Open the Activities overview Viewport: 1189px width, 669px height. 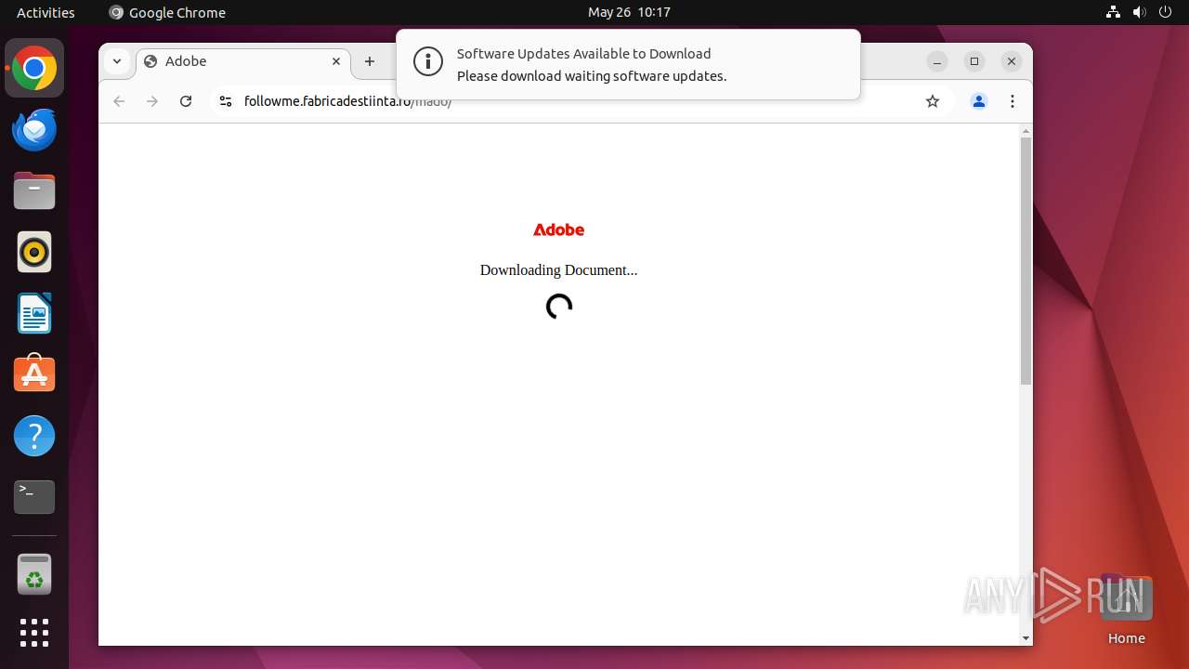pos(46,12)
